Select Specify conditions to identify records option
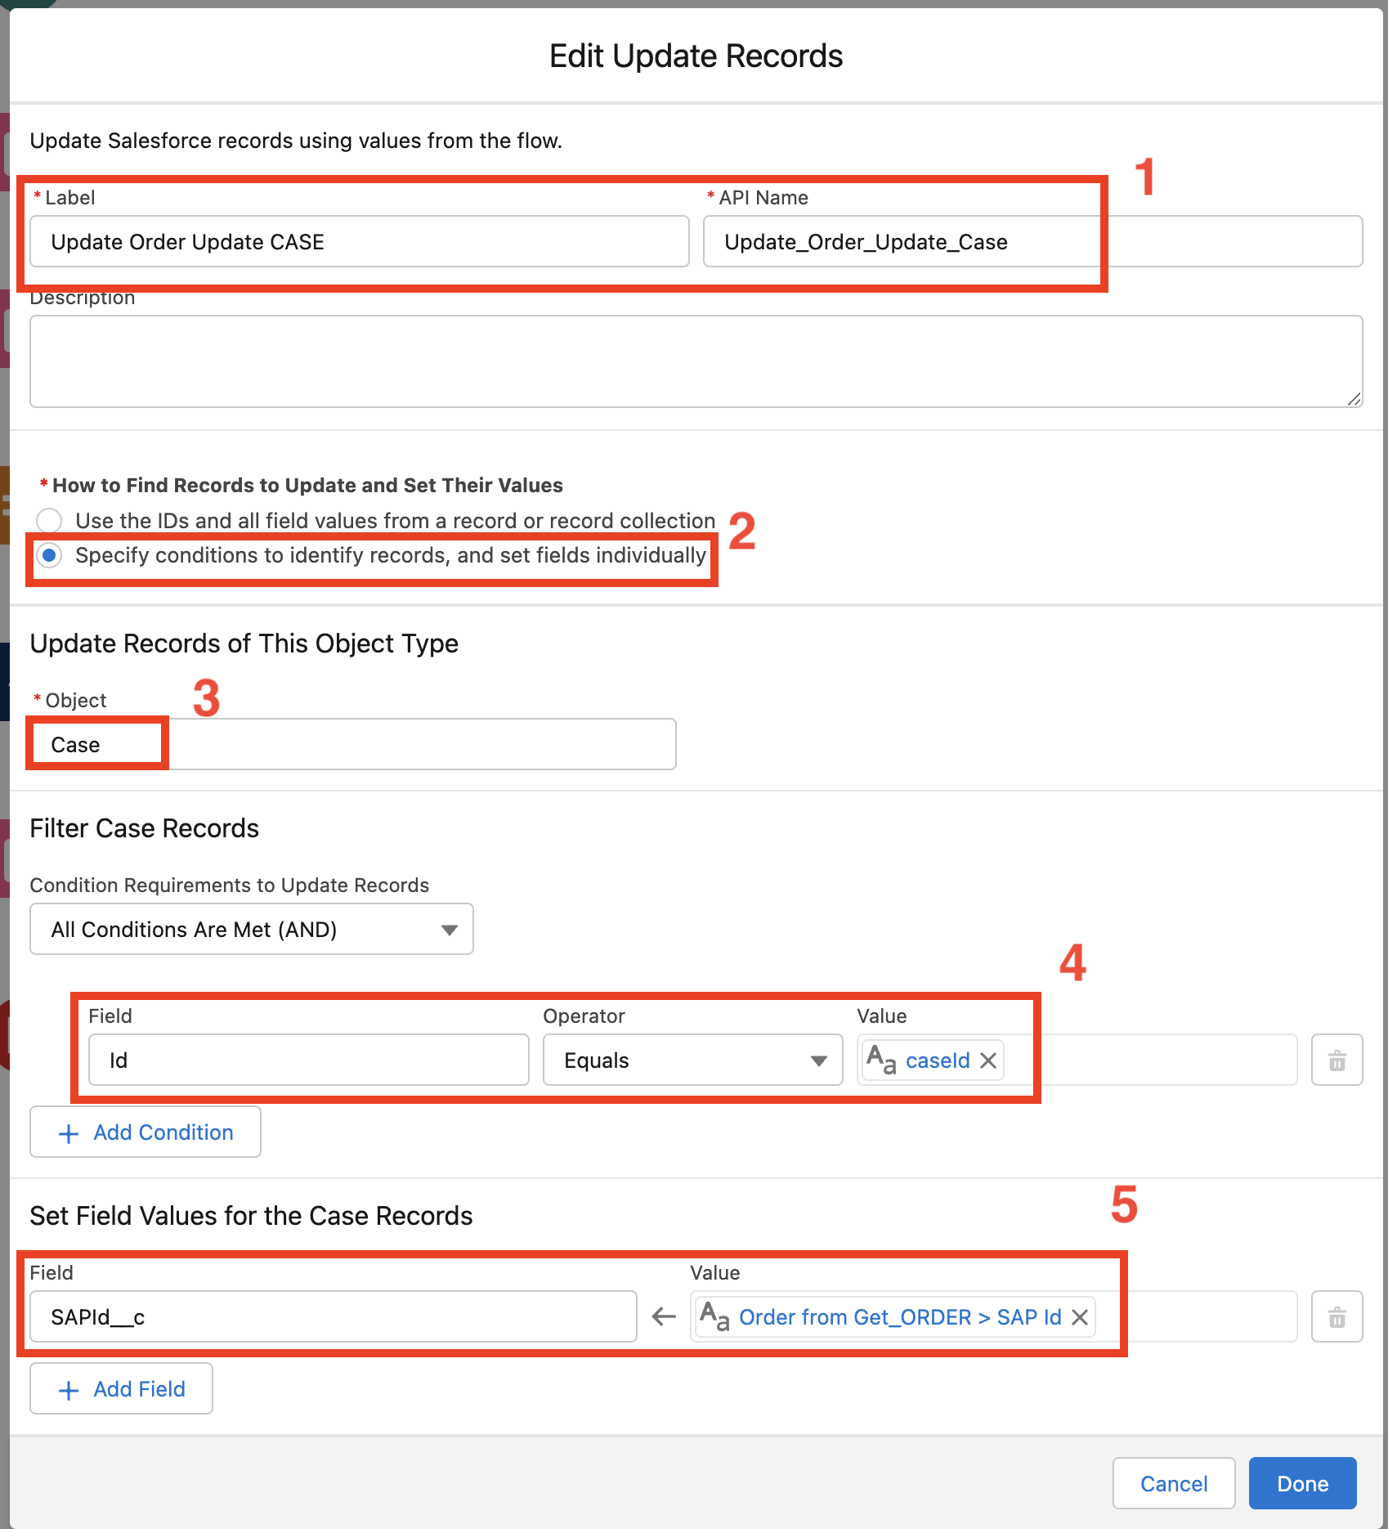This screenshot has height=1529, width=1388. pyautogui.click(x=49, y=556)
